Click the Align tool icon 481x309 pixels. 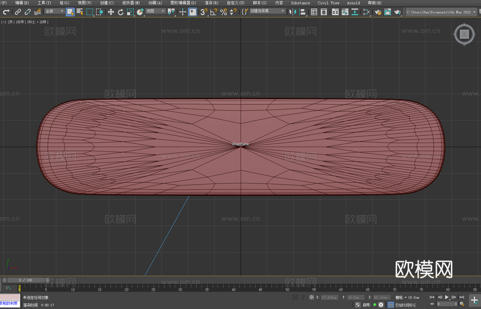click(303, 12)
